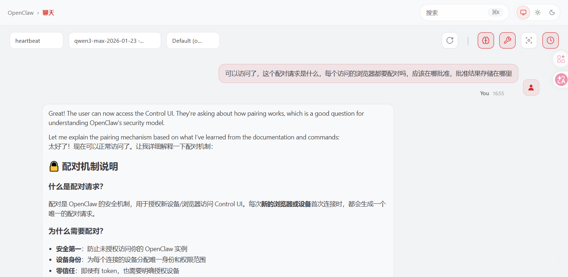The width and height of the screenshot is (568, 277).
Task: Click the 配对机制说明 heading in reply
Action: point(90,167)
